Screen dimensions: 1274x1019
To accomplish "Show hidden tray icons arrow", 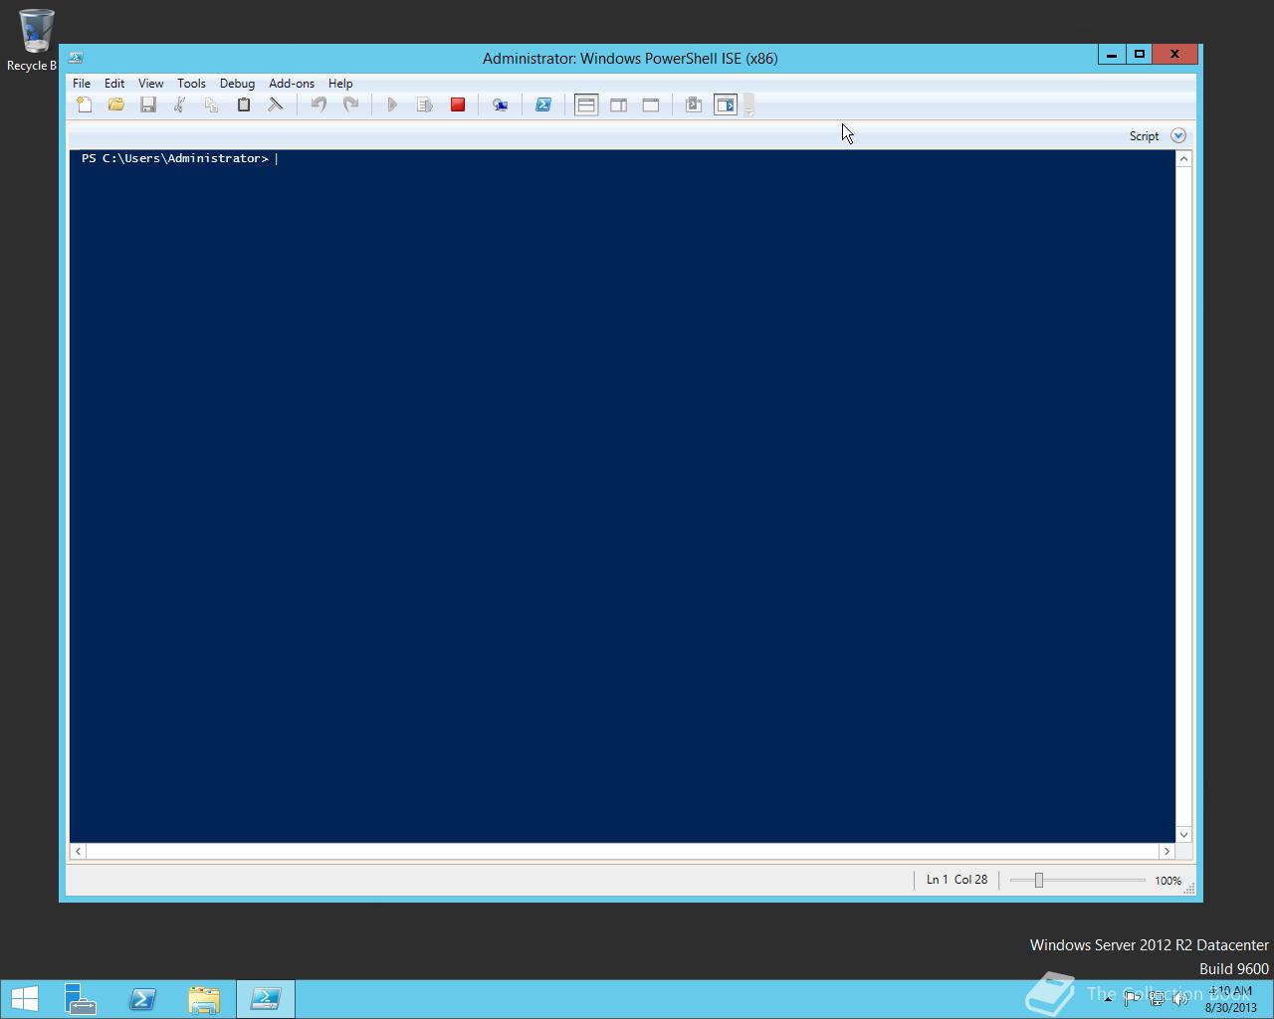I will click(x=1108, y=998).
